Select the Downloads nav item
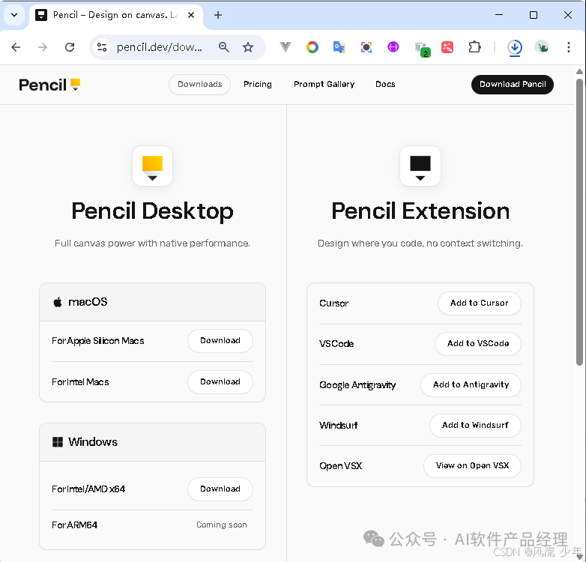 (199, 85)
